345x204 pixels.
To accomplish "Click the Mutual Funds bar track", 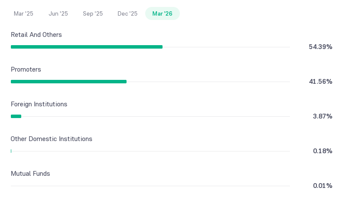I will pos(150,186).
